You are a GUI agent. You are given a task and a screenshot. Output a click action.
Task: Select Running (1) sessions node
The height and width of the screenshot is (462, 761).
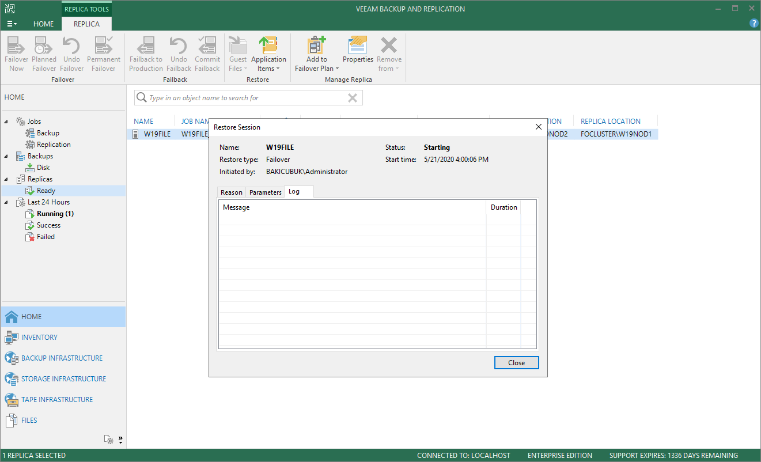coord(55,214)
